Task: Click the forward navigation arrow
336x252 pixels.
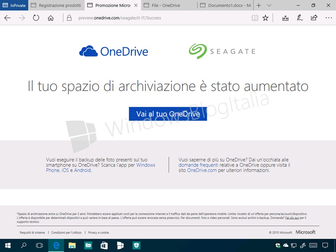Action: (22, 18)
